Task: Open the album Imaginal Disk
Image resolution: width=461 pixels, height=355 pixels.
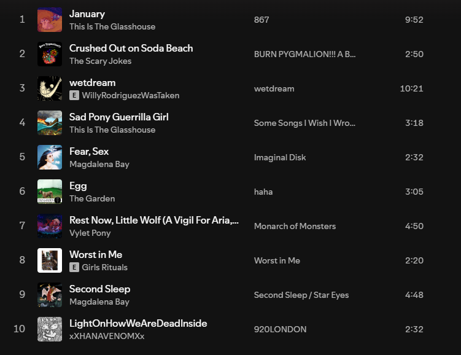Action: point(280,157)
